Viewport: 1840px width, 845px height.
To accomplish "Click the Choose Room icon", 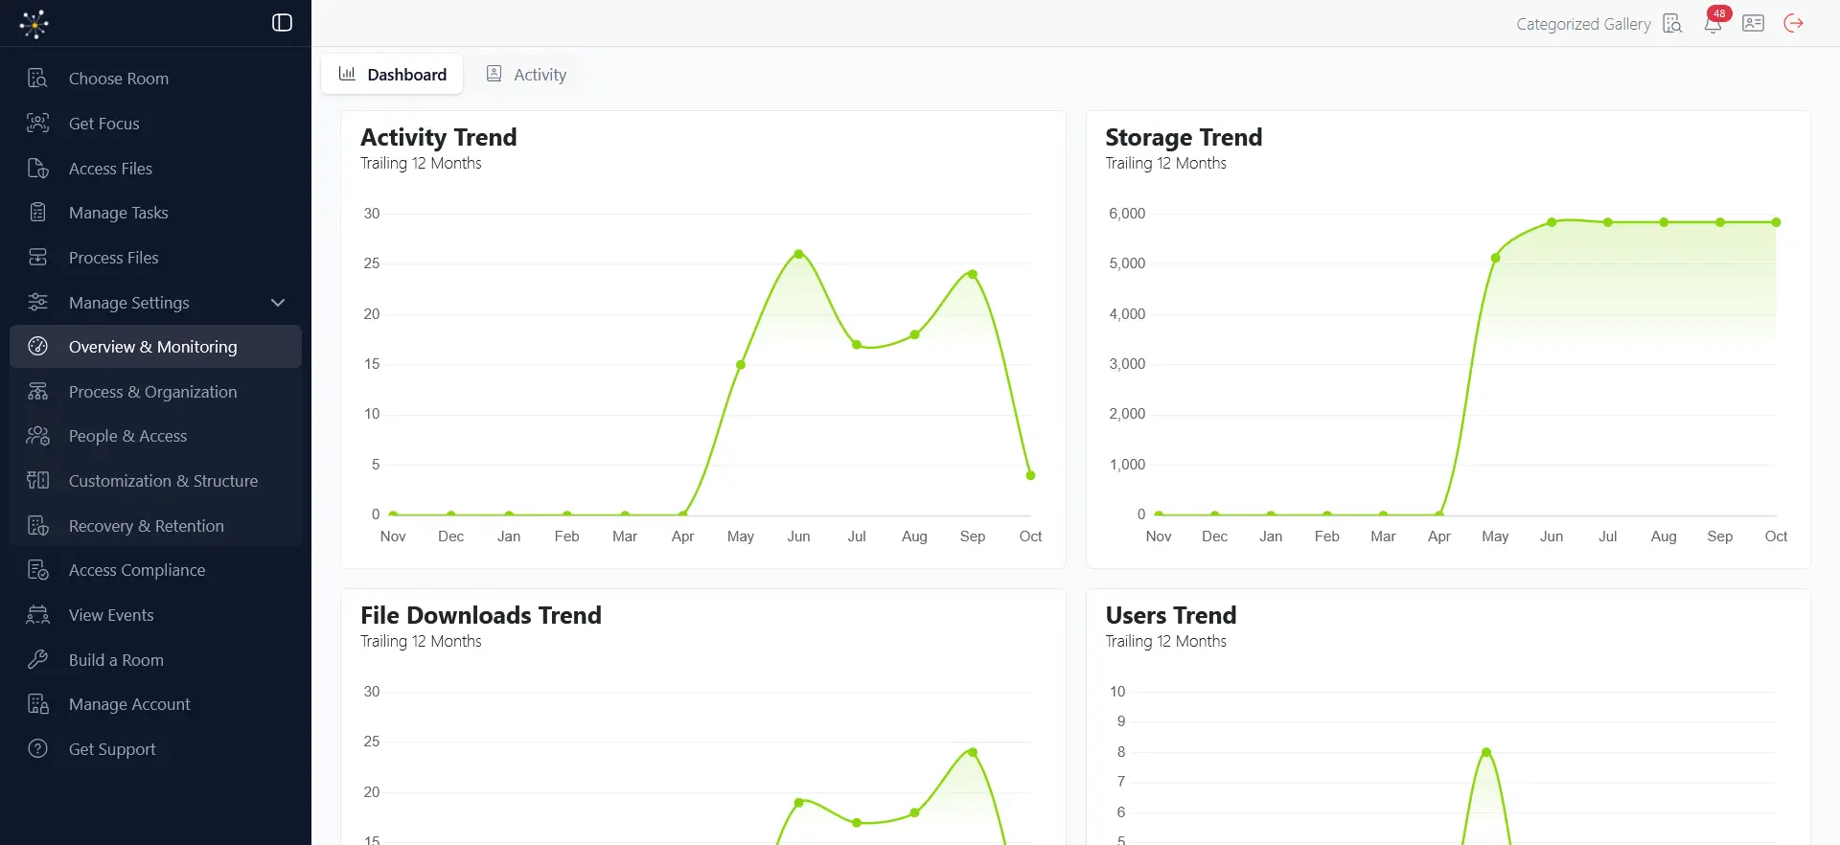I will tap(37, 79).
